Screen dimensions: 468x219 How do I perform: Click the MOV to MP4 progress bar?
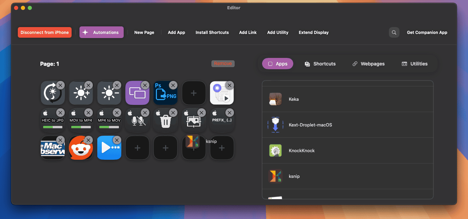click(x=81, y=127)
